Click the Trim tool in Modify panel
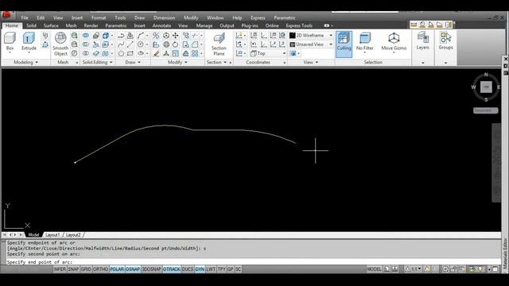 tap(195, 35)
